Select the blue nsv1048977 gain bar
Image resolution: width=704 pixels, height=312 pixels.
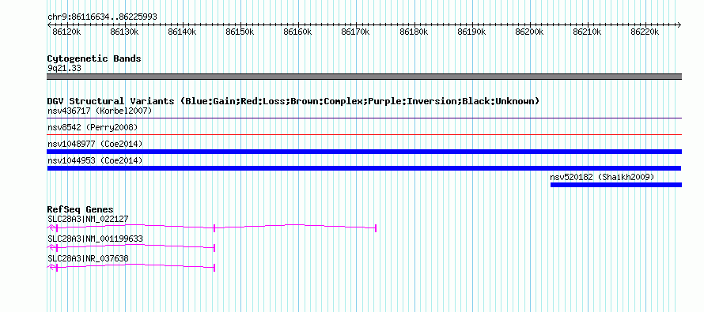[x=364, y=152]
